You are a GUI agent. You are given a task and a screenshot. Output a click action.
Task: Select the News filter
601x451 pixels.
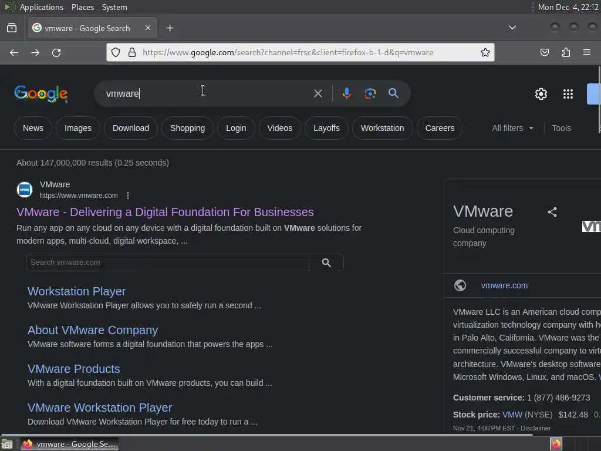coord(33,128)
